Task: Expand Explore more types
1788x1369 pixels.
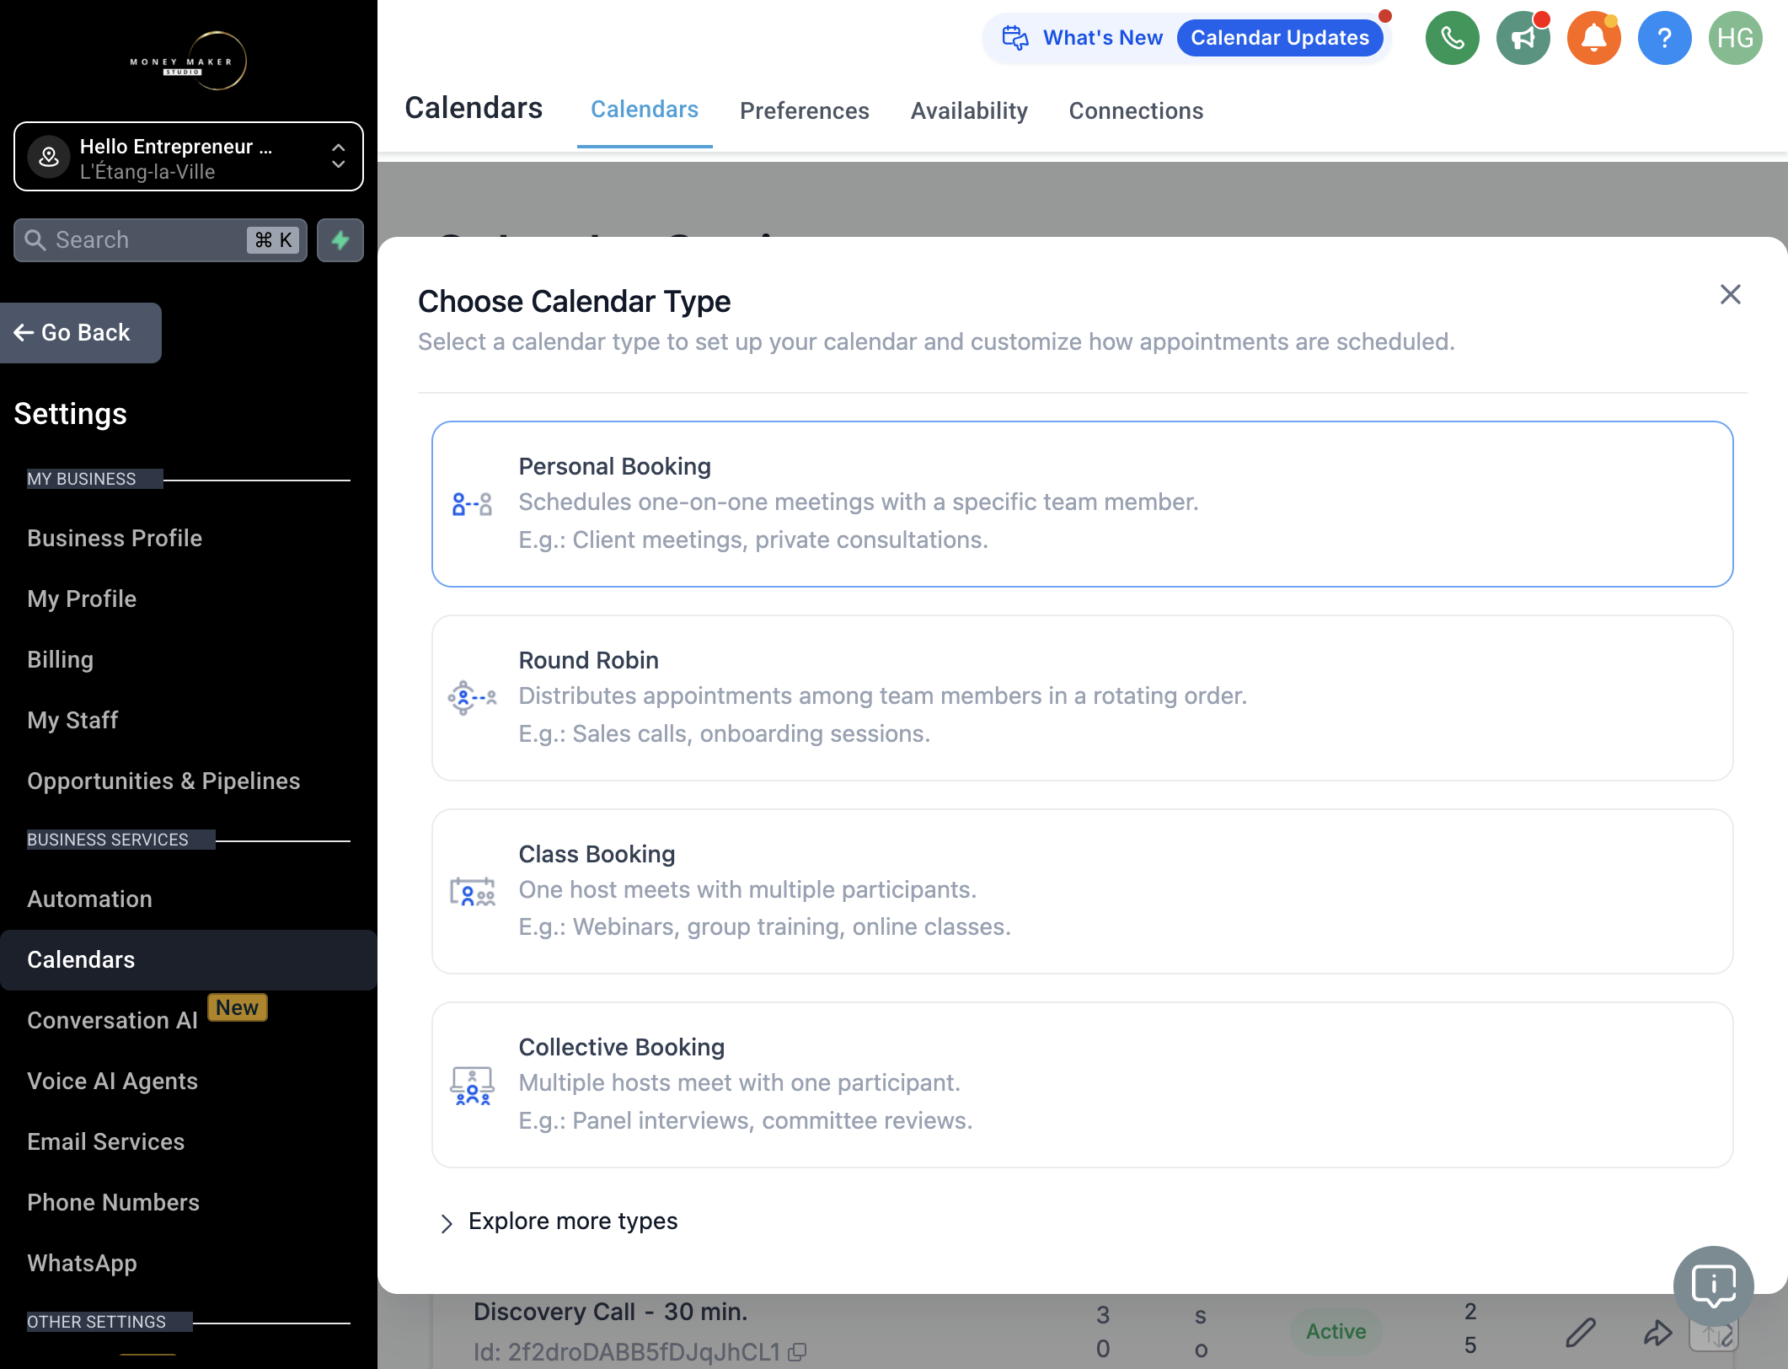Action: tap(559, 1221)
